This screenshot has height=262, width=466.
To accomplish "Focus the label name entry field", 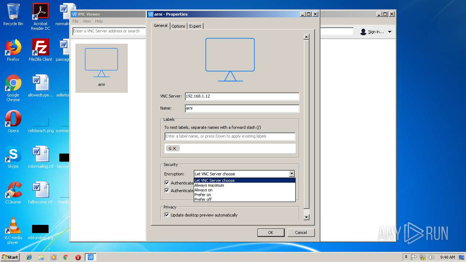I will click(230, 136).
